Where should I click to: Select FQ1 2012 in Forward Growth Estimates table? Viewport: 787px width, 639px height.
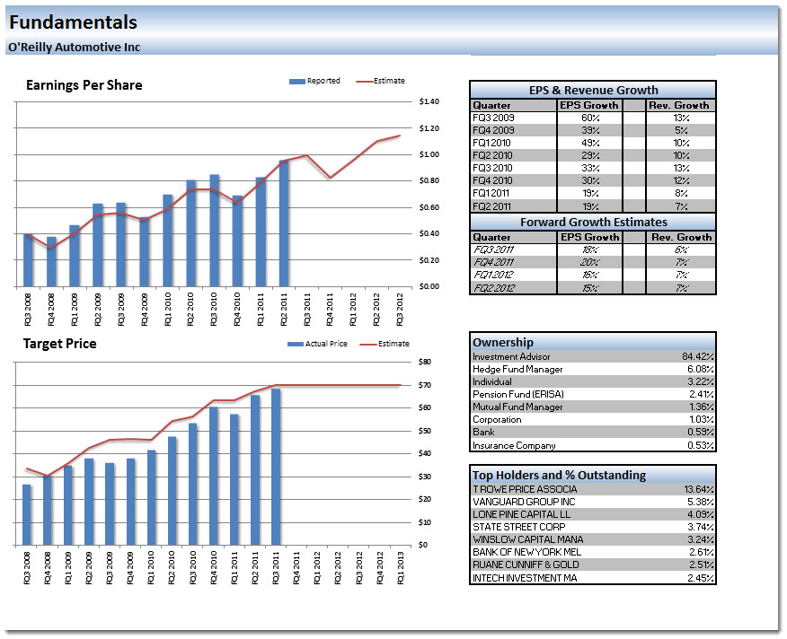pyautogui.click(x=493, y=275)
